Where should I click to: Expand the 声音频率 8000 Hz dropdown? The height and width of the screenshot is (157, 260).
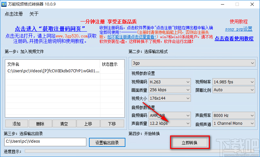[234, 115]
